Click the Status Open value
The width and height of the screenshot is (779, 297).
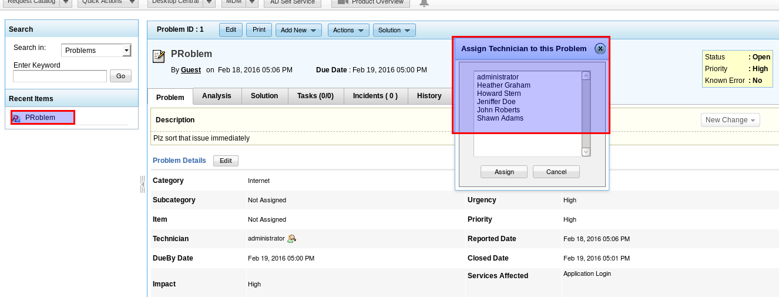click(x=761, y=57)
